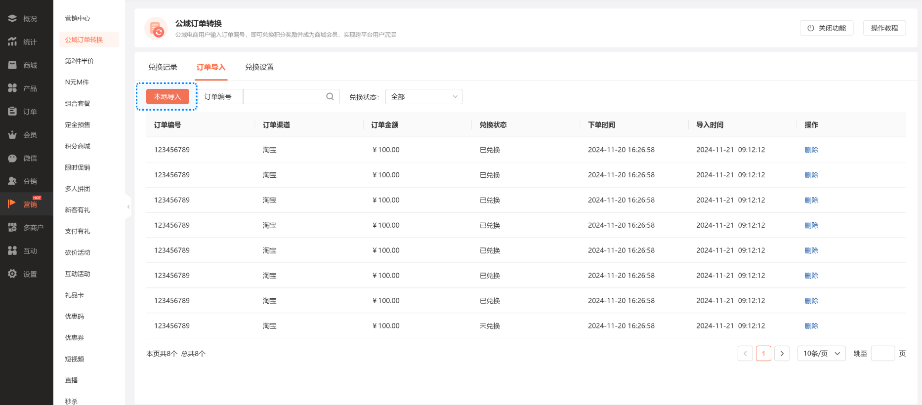Select 公域订单转换 in the marketing menu
The width and height of the screenshot is (922, 405).
89,40
